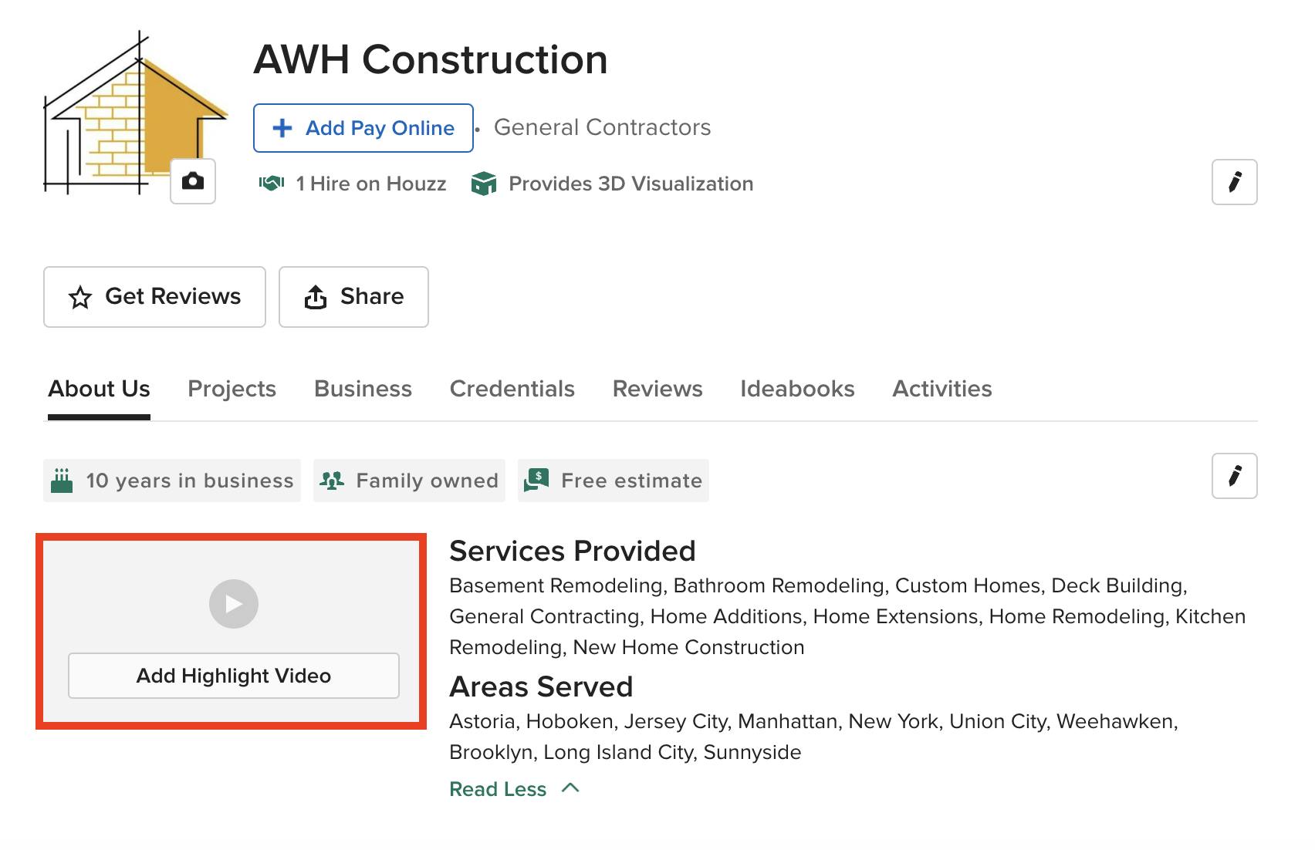Click the pencil edit icon beside business badges
The image size is (1315, 850).
click(1235, 476)
